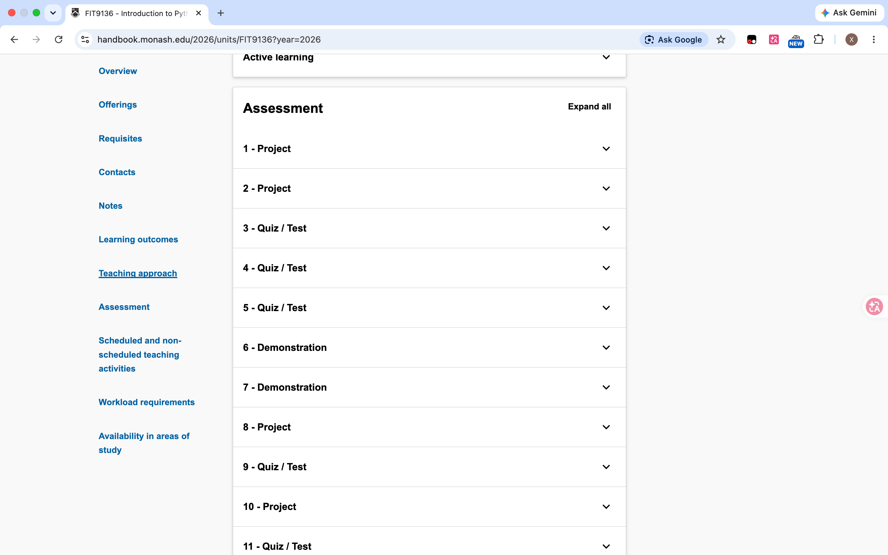Viewport: 888px width, 555px height.
Task: Expand 9 - Quiz / Test row
Action: (429, 467)
